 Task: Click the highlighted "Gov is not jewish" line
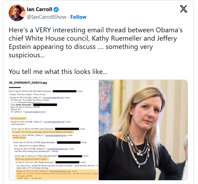coord(18,118)
